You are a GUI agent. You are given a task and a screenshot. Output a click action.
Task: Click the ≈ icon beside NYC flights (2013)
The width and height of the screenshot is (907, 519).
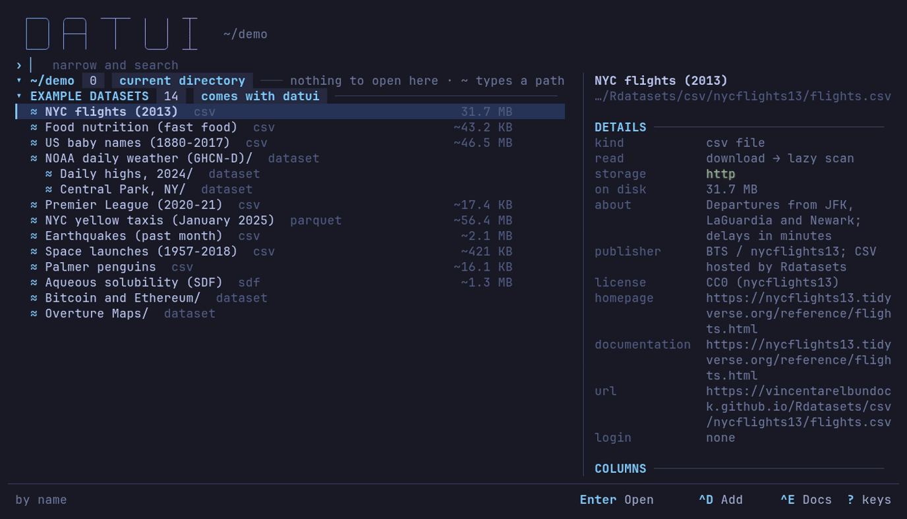click(x=34, y=112)
